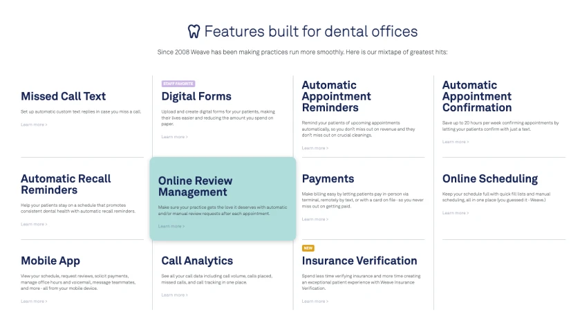The width and height of the screenshot is (580, 325).
Task: Click the Missed Call Text description
Action: click(81, 112)
